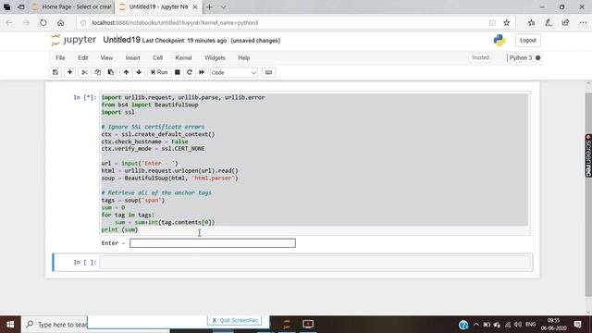Refresh the browser page

(x=43, y=22)
